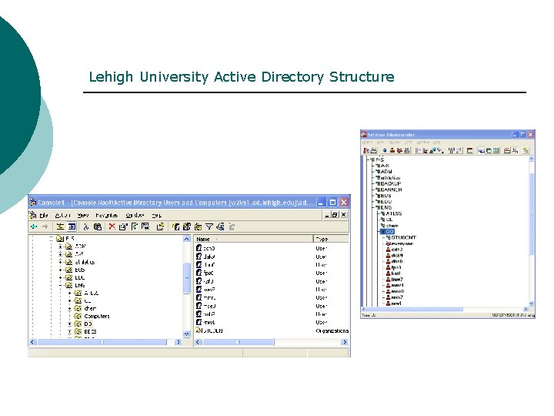554x416 pixels.
Task: Click the NetWare Administrator title bar icon
Action: coord(364,134)
